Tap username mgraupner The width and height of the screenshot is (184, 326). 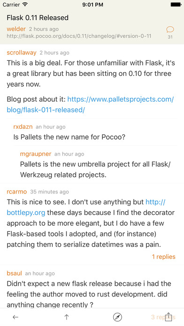(x=36, y=154)
